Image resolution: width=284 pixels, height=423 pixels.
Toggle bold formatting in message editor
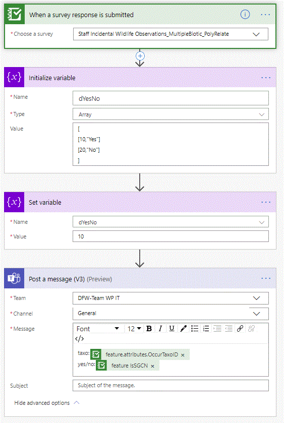pos(149,329)
